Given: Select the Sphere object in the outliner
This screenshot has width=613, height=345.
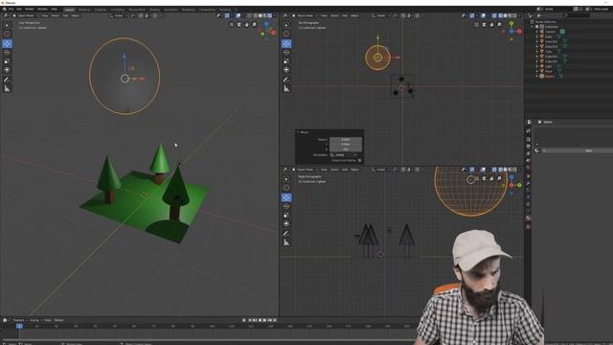Looking at the screenshot, I should click(x=549, y=77).
